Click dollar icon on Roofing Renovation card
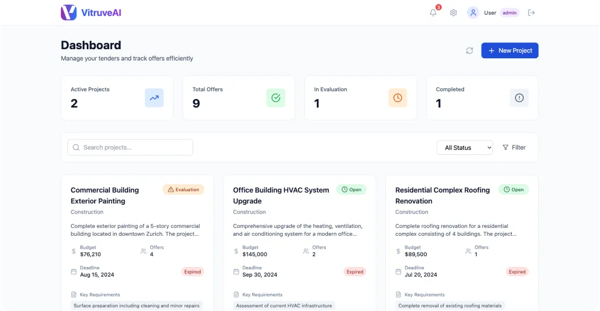This screenshot has height=311, width=600. pyautogui.click(x=398, y=251)
